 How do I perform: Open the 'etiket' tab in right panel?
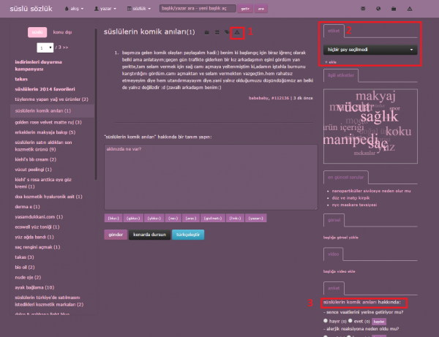click(x=333, y=32)
